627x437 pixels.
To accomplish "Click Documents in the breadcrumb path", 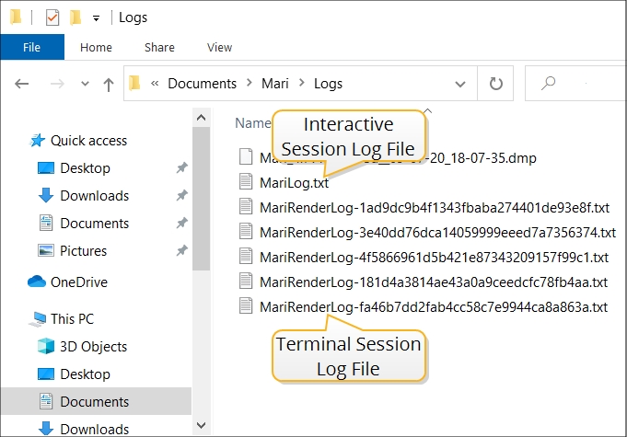I will [x=202, y=83].
